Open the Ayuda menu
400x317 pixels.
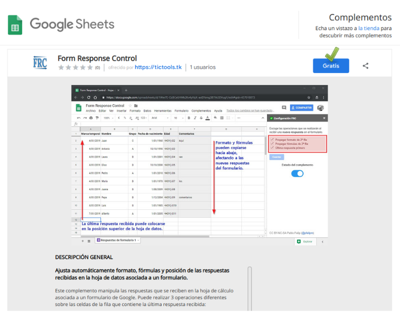point(218,111)
